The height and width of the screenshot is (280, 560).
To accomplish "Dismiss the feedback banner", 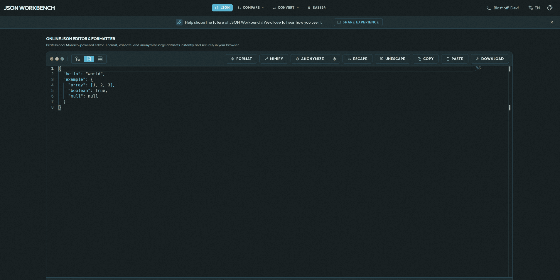I will (x=552, y=22).
